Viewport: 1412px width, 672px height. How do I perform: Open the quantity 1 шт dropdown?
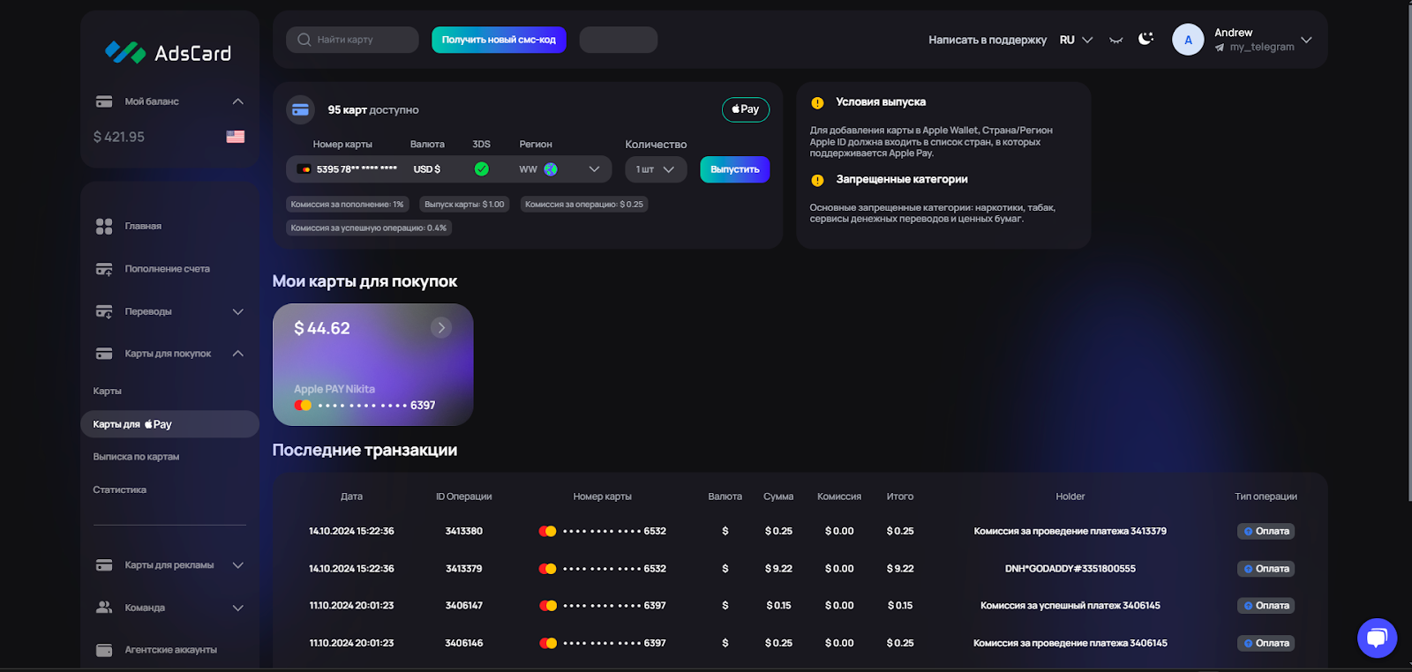656,169
